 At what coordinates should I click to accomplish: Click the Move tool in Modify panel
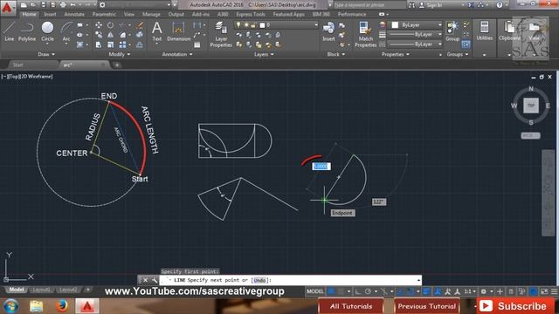click(x=99, y=25)
